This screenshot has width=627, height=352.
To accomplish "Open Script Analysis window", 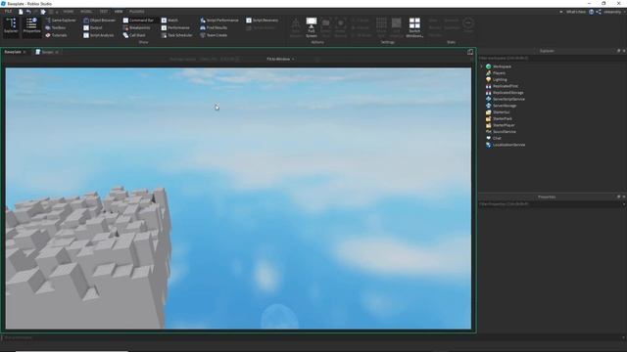I will [99, 35].
